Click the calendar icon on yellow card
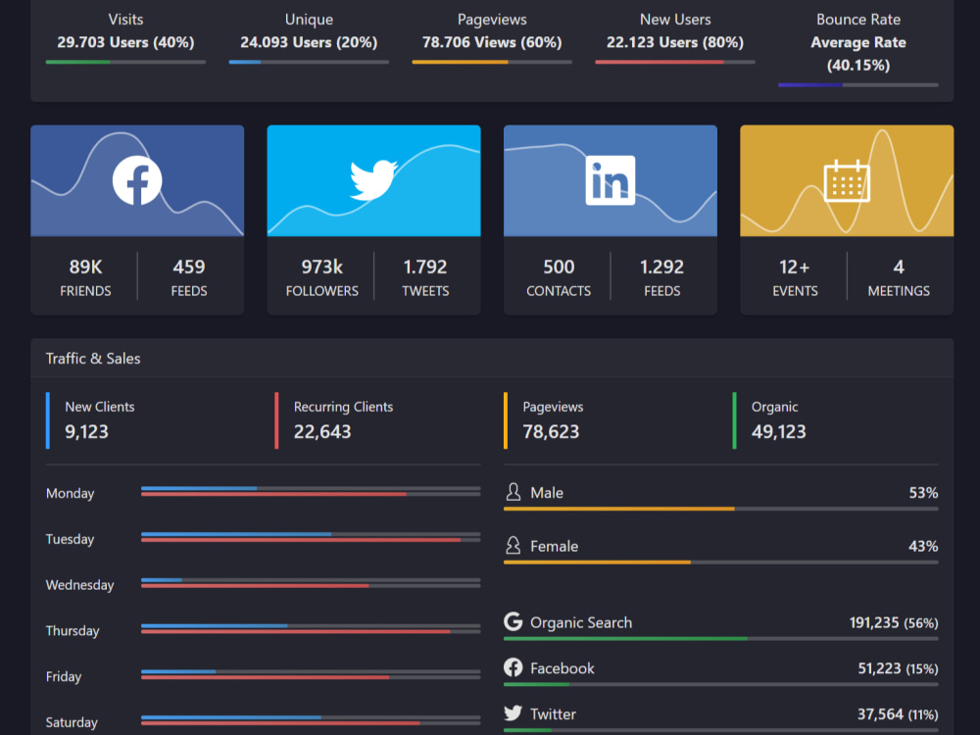The image size is (980, 735). (x=847, y=180)
